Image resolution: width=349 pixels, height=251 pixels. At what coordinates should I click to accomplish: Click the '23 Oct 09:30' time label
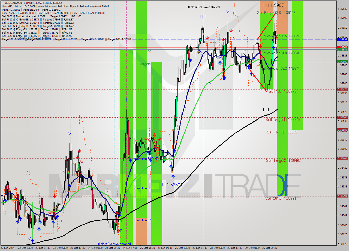[61, 248]
